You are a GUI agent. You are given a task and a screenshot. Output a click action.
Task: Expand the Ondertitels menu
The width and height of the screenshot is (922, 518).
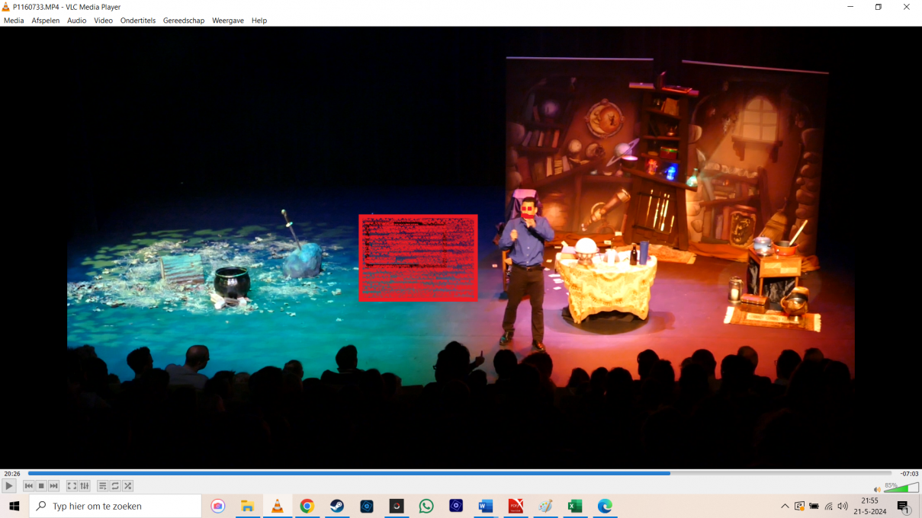pos(137,21)
